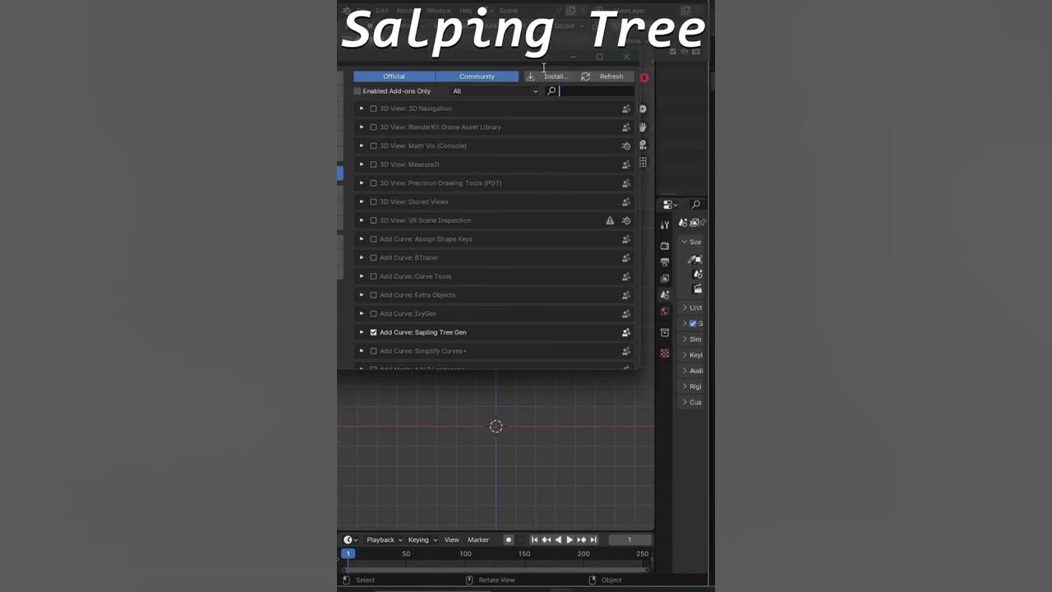Click the frame 1 playhead marker
This screenshot has width=1052, height=592.
coord(348,553)
